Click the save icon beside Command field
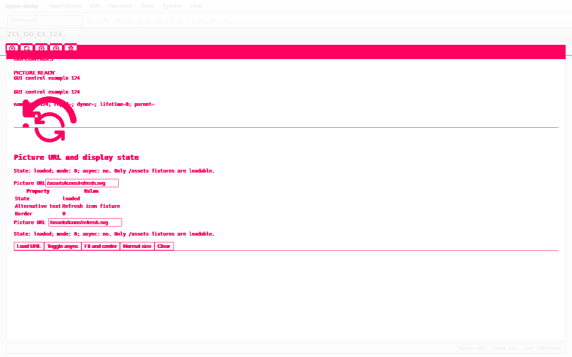Screen dimensions: 572x357 pos(89,20)
